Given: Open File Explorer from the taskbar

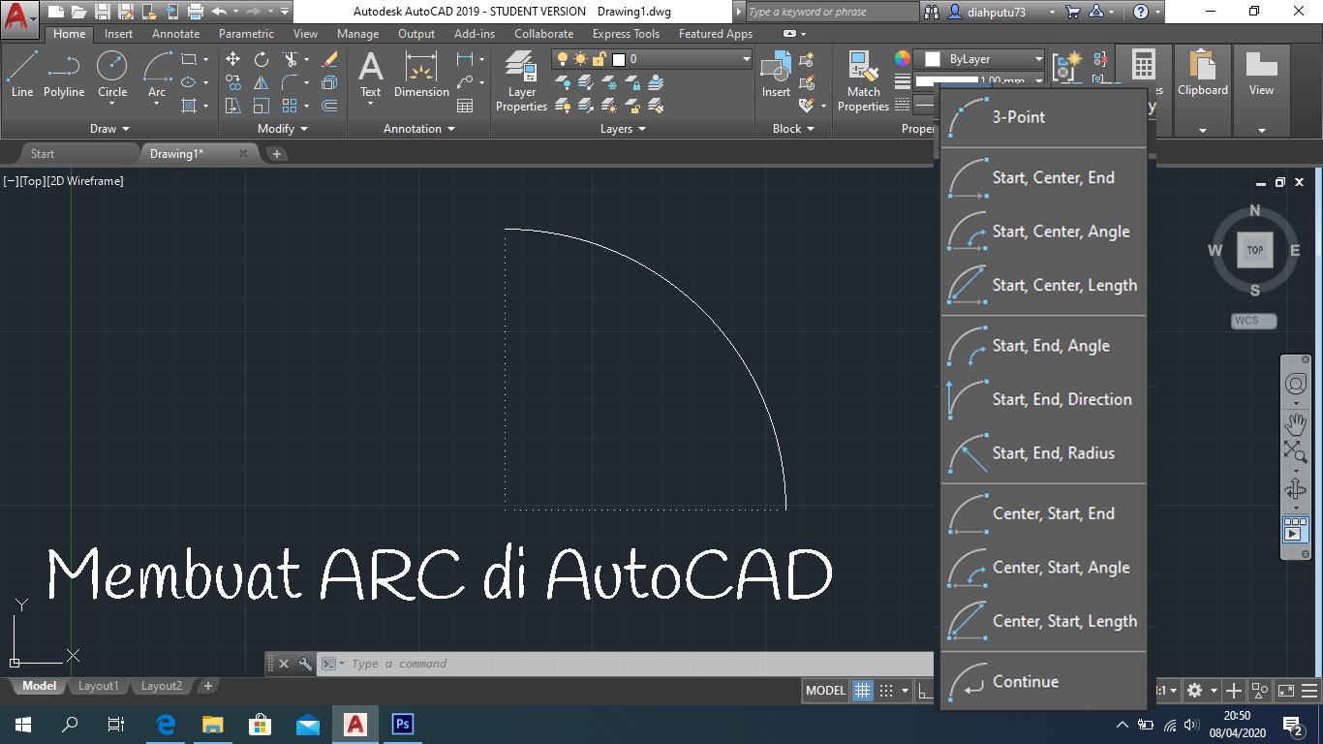Looking at the screenshot, I should pyautogui.click(x=213, y=724).
